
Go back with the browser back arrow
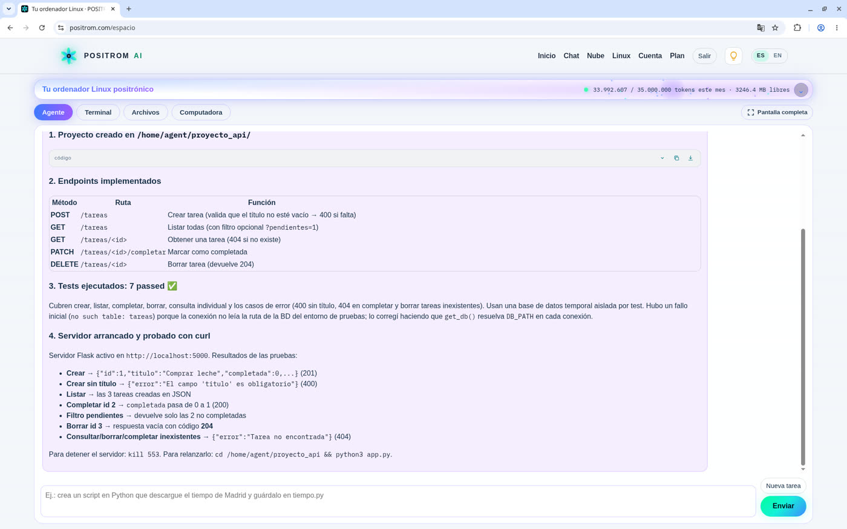10,28
